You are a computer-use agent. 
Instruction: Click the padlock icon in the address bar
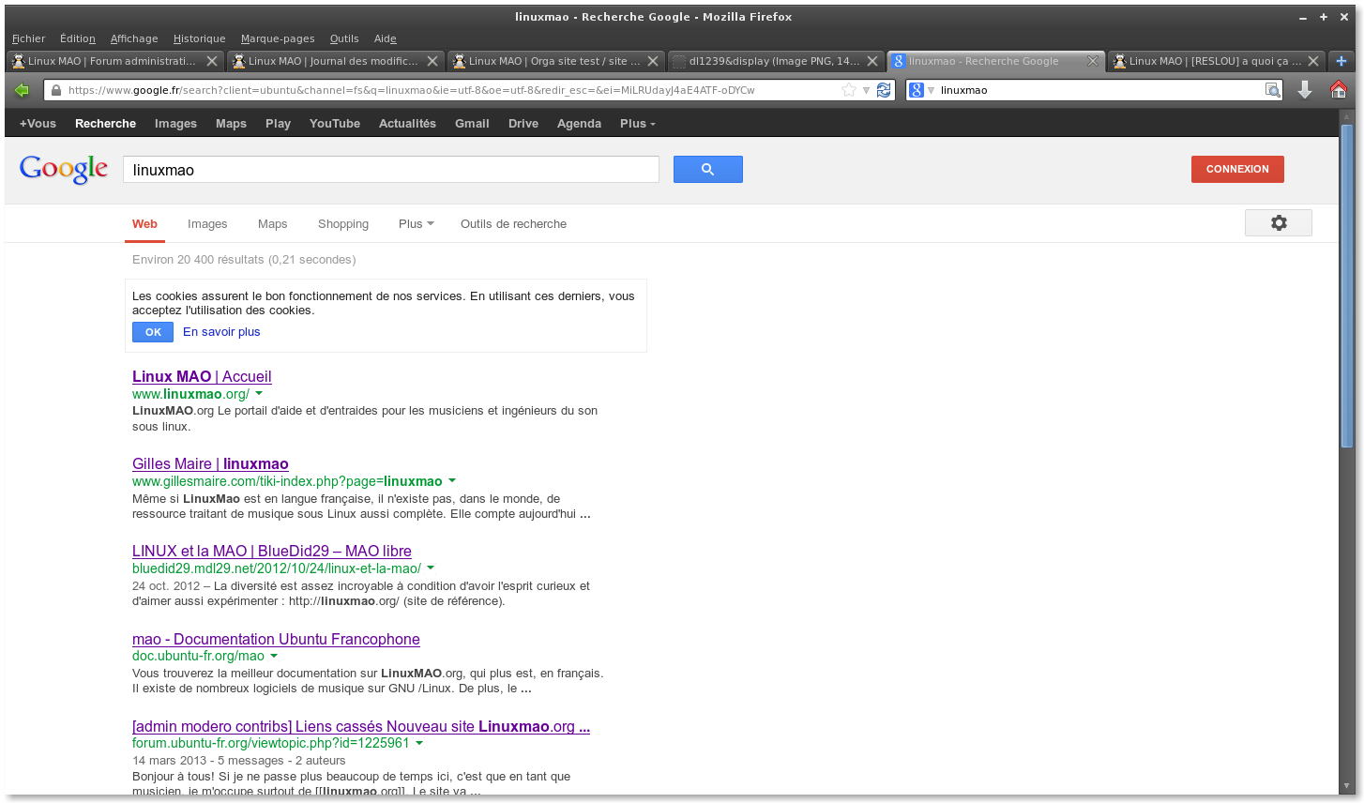[x=56, y=90]
